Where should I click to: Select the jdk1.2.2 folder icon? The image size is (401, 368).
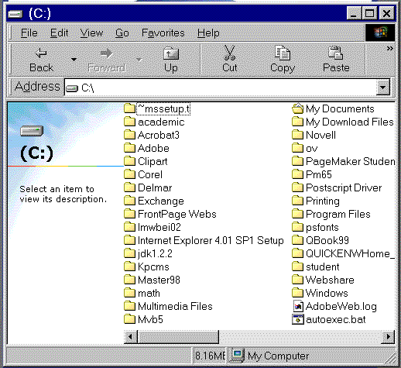pos(129,253)
